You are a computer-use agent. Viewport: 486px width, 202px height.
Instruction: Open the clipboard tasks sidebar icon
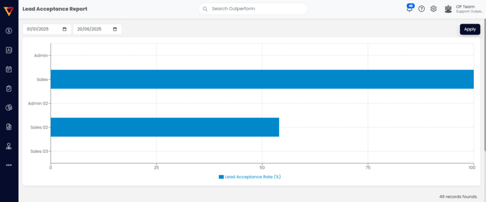click(9, 89)
